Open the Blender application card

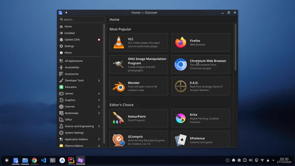coord(139,86)
